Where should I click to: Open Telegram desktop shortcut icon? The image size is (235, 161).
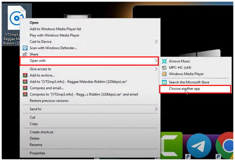(199, 145)
